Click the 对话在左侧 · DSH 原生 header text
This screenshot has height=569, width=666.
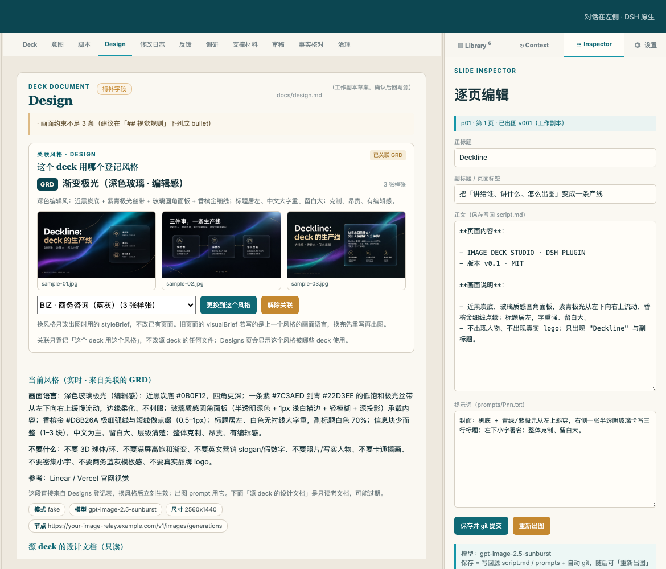pos(619,17)
